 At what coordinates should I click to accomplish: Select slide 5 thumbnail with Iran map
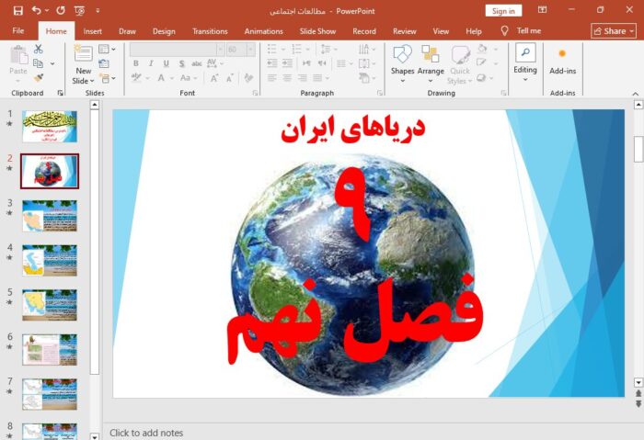[x=50, y=305]
